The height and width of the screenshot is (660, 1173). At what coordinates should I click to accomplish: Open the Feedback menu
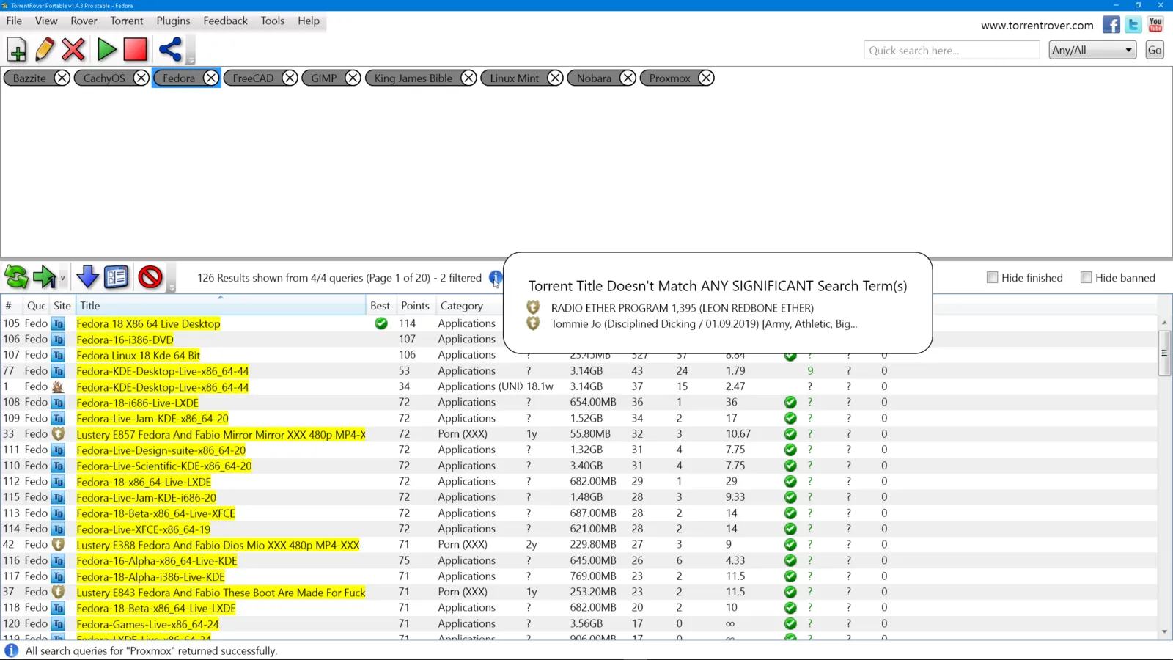[226, 21]
